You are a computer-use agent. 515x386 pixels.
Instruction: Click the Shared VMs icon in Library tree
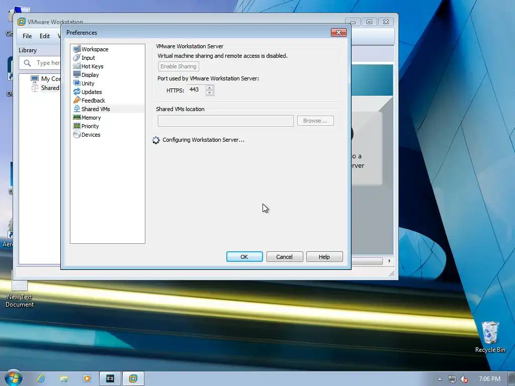[x=35, y=87]
